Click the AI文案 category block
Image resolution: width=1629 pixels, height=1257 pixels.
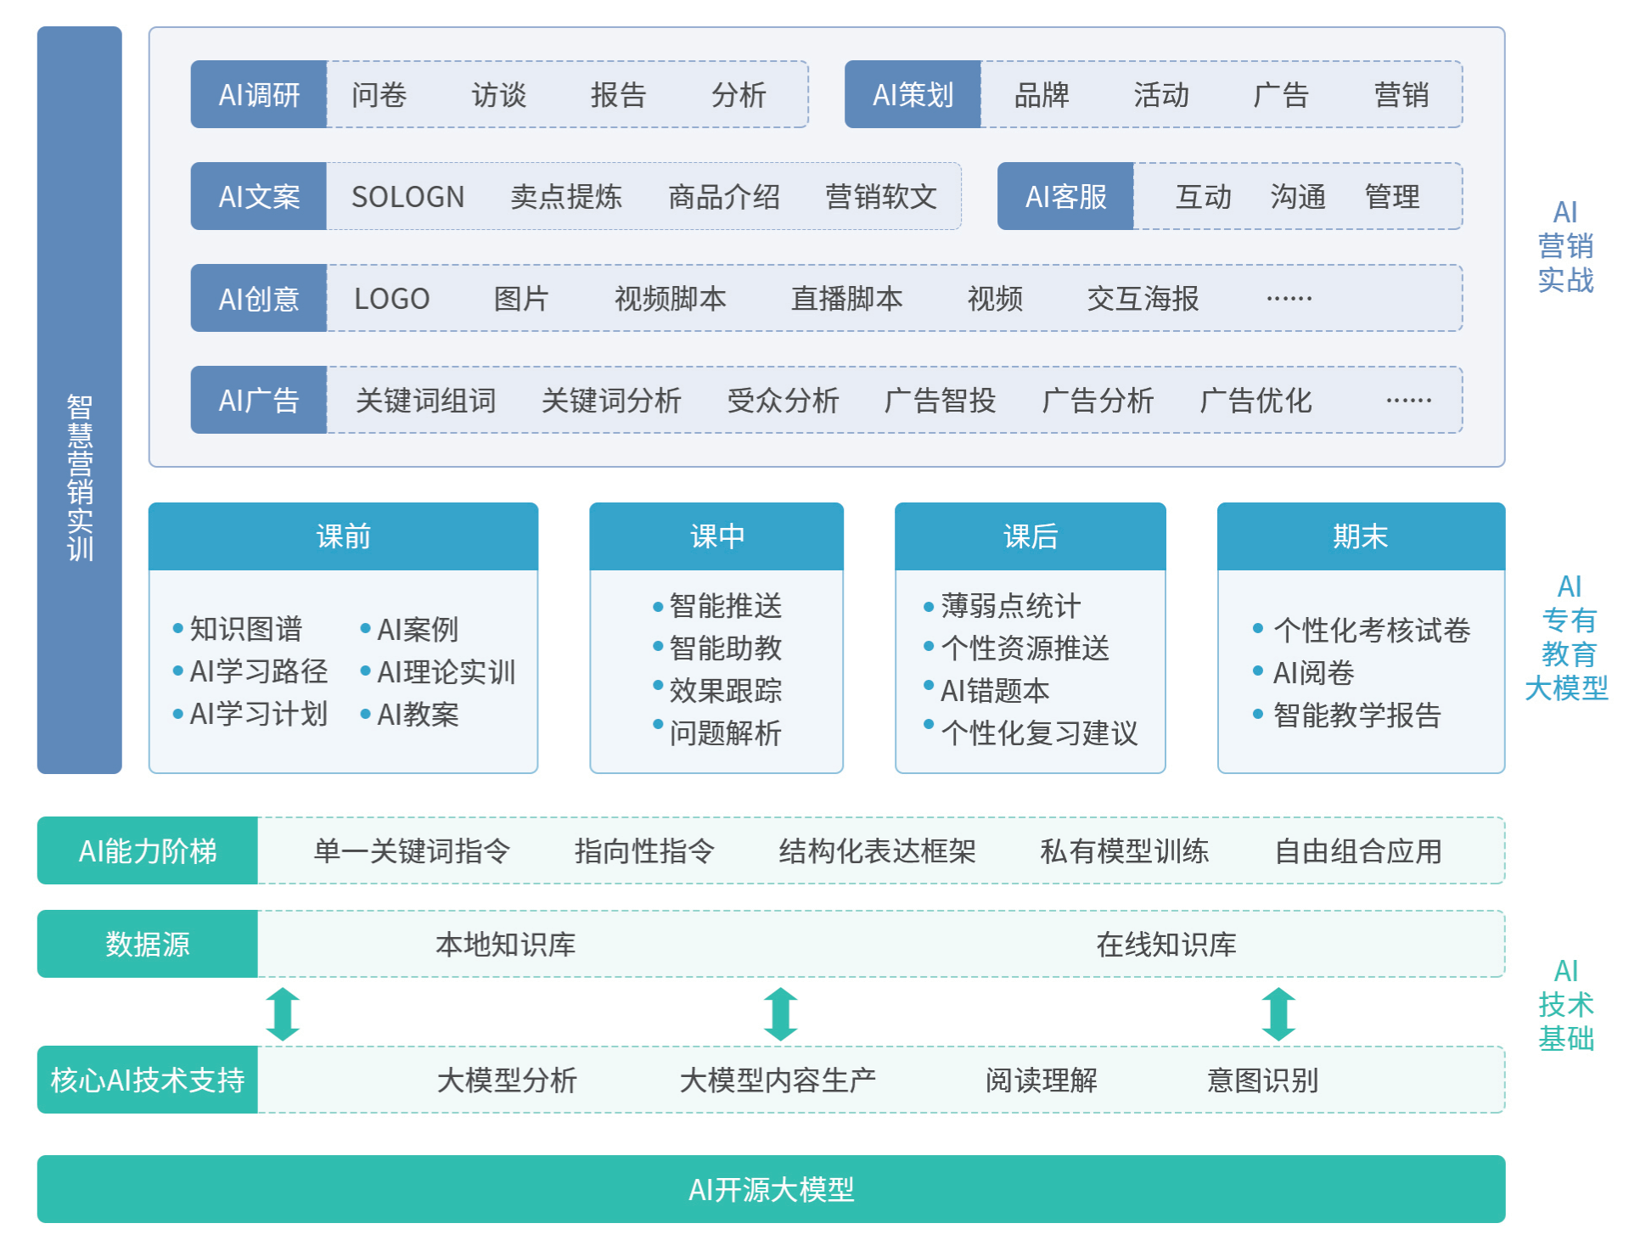(x=259, y=196)
